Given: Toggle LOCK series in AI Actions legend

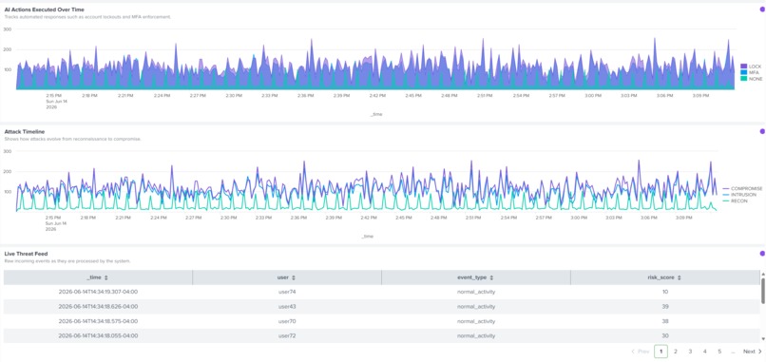Looking at the screenshot, I should point(751,66).
